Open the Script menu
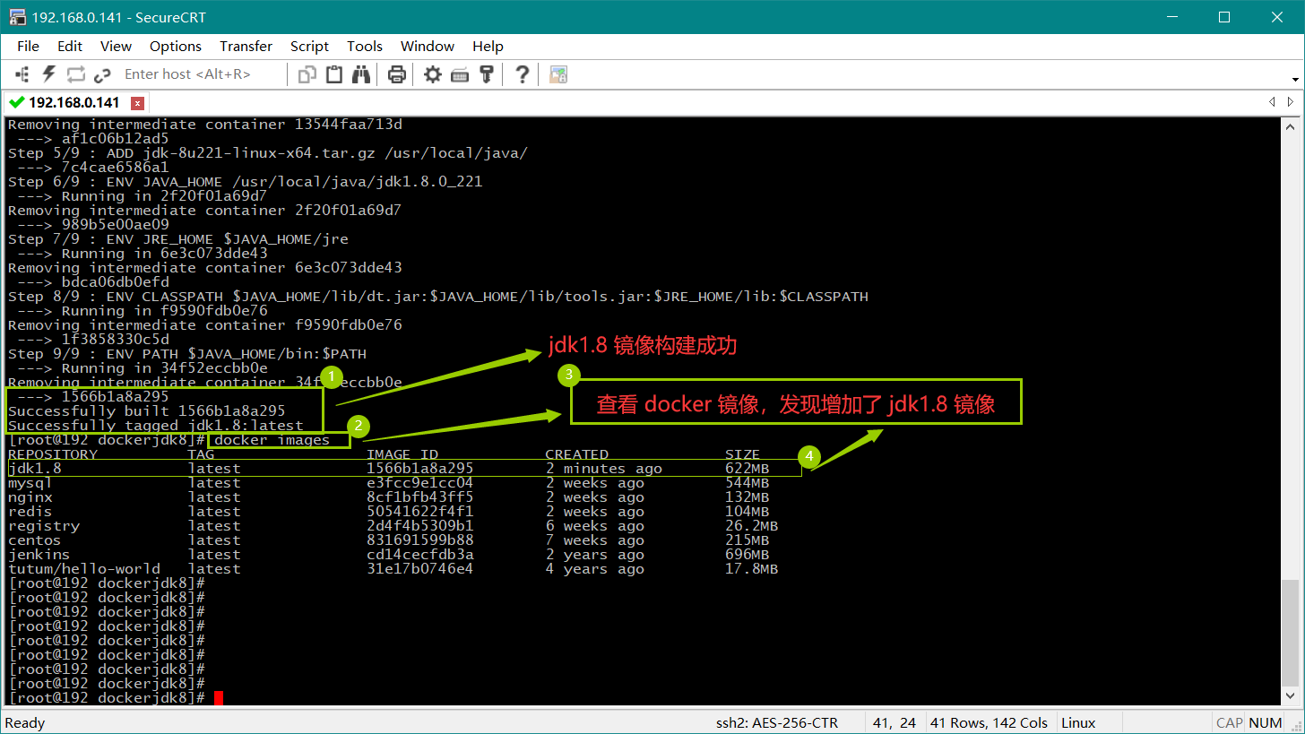The height and width of the screenshot is (734, 1305). click(309, 47)
